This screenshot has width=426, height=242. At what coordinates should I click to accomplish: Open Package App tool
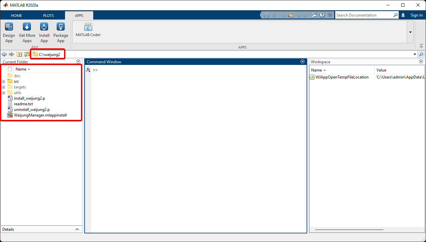(61, 33)
